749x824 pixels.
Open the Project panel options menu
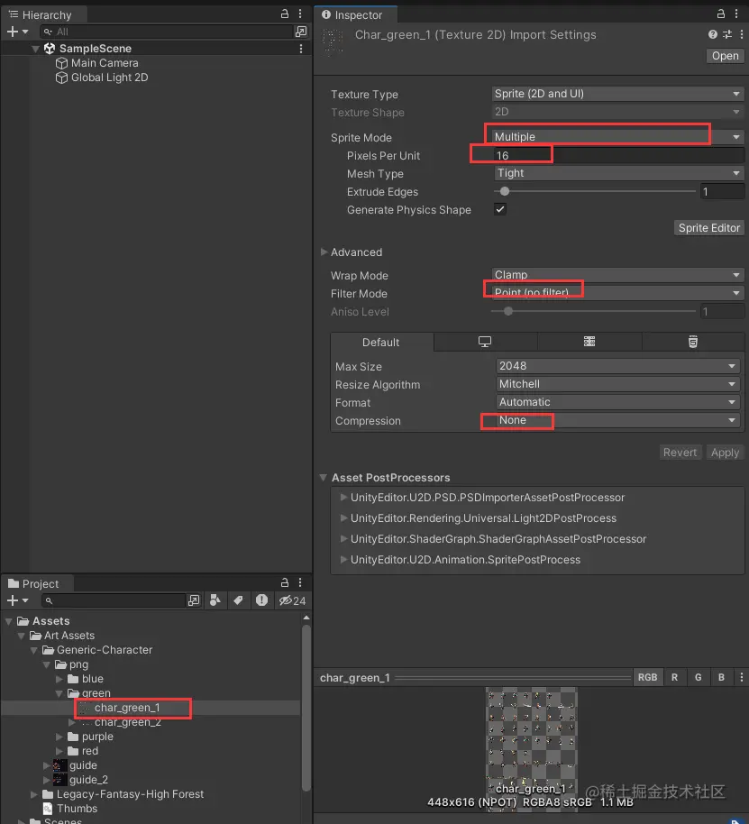pyautogui.click(x=300, y=582)
